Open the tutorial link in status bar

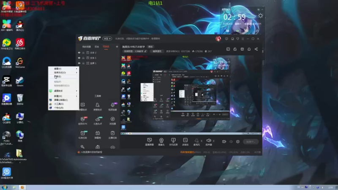[91, 152]
